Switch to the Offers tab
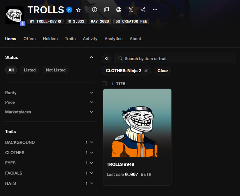Screen dimensions: 240x196 tap(29, 39)
